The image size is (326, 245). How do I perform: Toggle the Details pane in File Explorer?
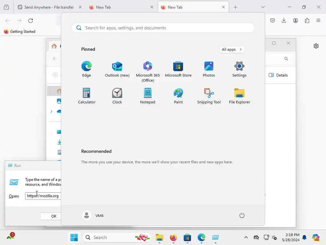point(278,75)
